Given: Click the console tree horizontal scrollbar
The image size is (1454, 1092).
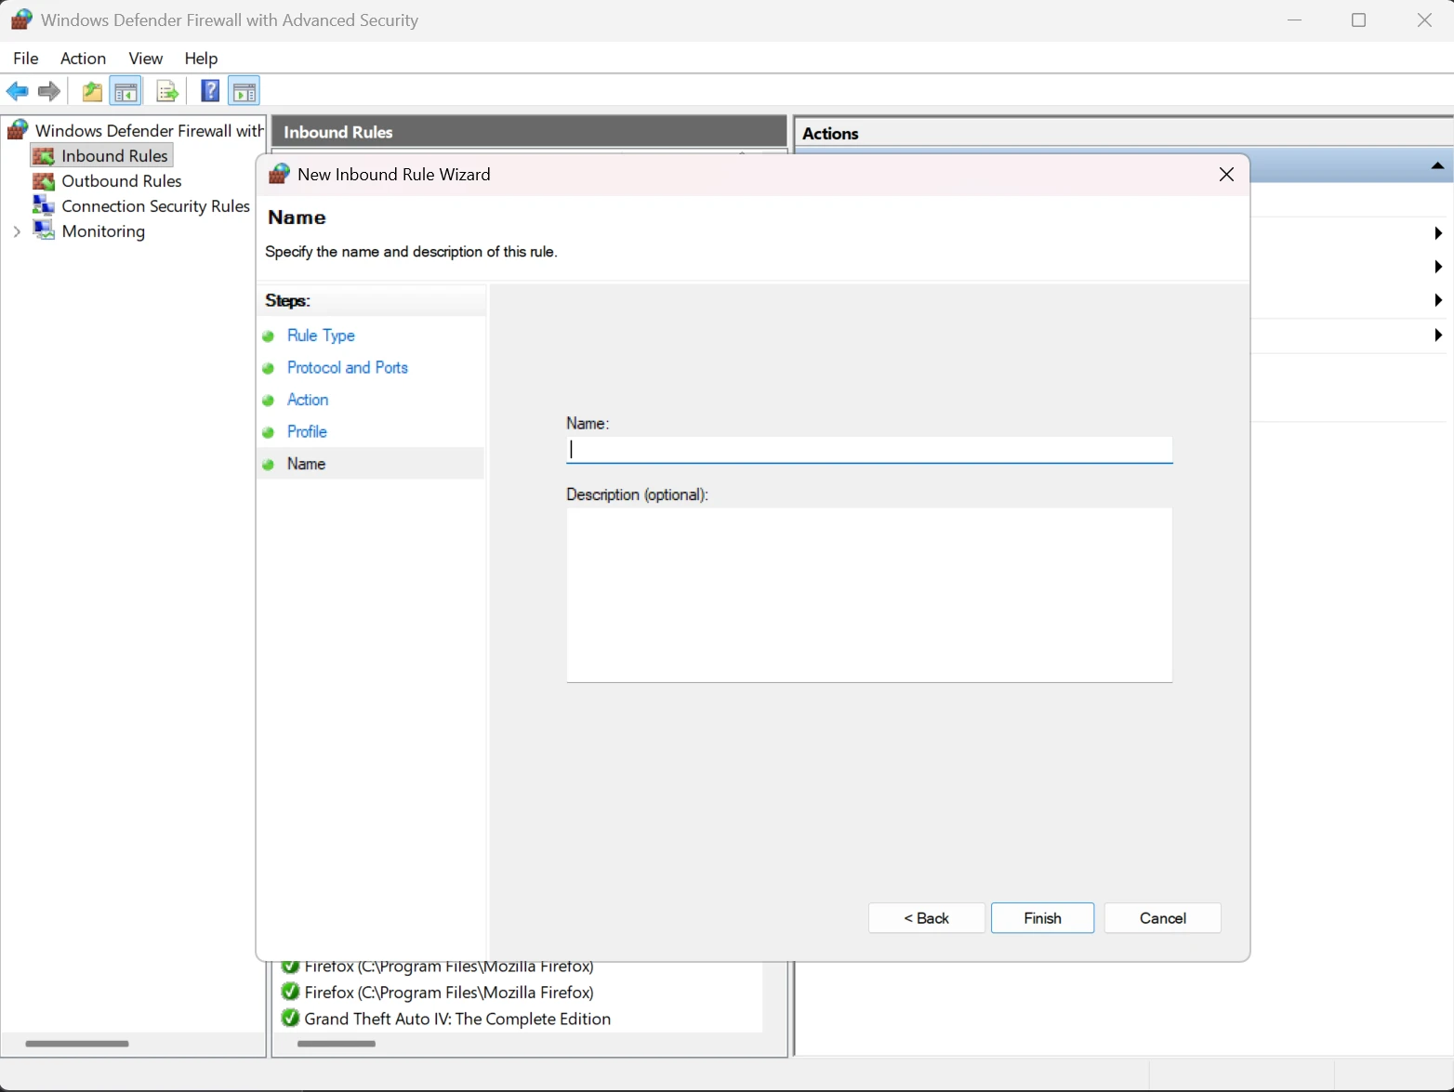Looking at the screenshot, I should pos(77,1044).
